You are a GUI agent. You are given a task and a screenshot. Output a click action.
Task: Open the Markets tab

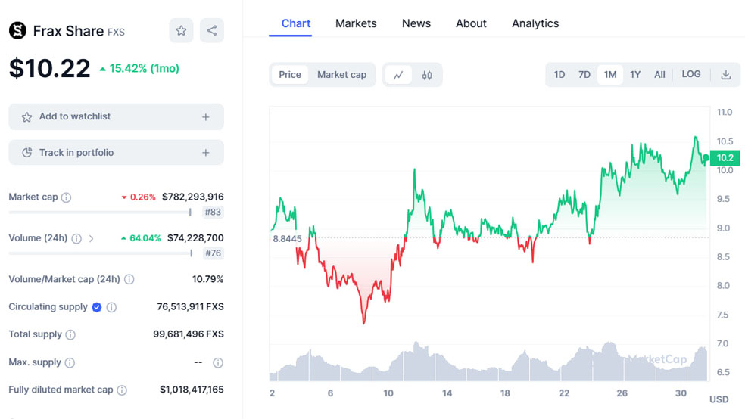tap(356, 23)
